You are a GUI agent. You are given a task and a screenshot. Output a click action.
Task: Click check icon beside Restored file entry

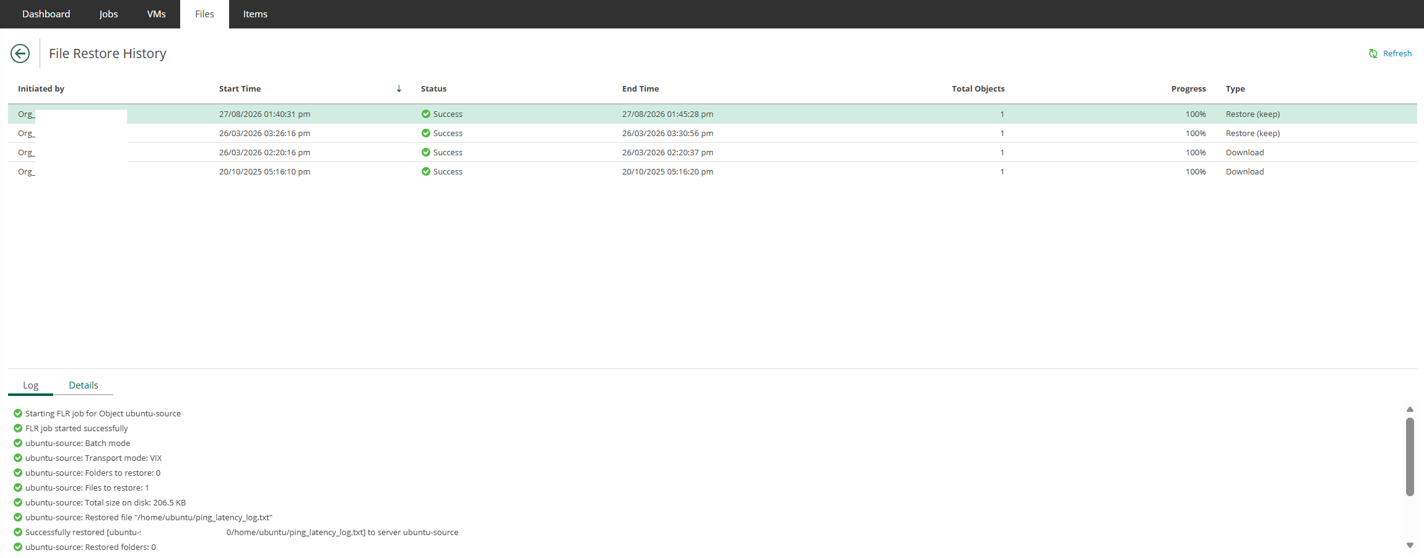tap(18, 517)
